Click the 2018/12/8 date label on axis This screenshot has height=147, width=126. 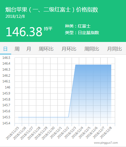click(106, 133)
